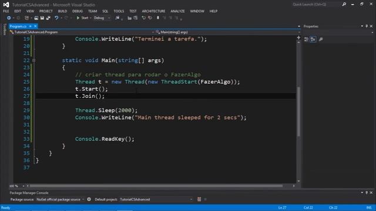Open the VIEW menu
The height and width of the screenshot is (211, 376).
[x=30, y=11]
